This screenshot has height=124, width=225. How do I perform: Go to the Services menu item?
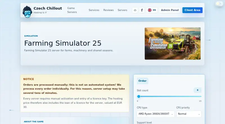tap(94, 10)
